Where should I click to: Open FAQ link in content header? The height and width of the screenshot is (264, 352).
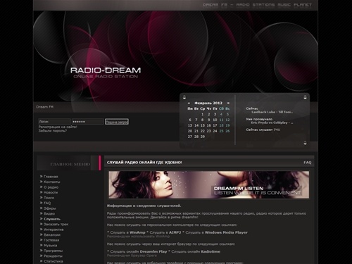(x=308, y=163)
